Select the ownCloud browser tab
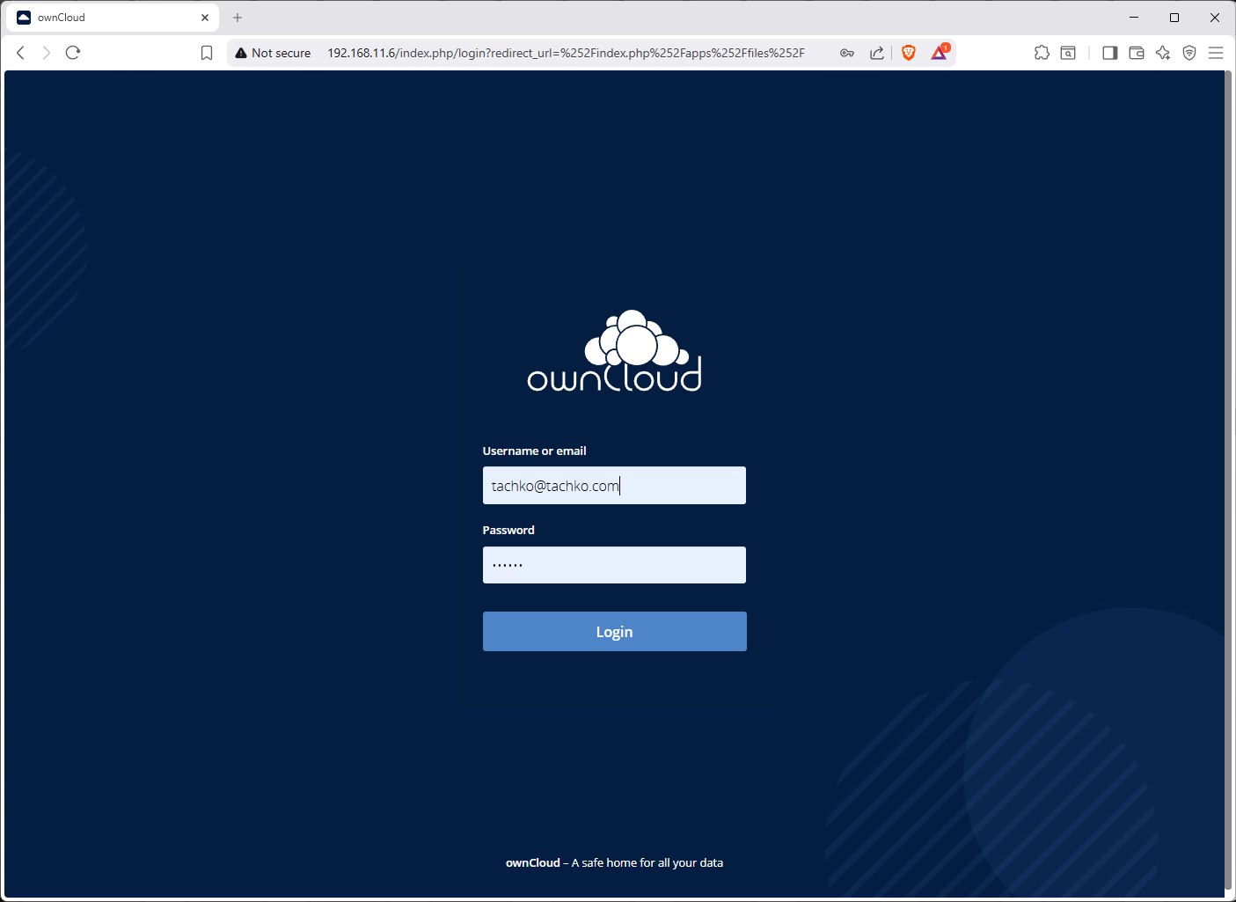This screenshot has height=902, width=1236. [106, 18]
